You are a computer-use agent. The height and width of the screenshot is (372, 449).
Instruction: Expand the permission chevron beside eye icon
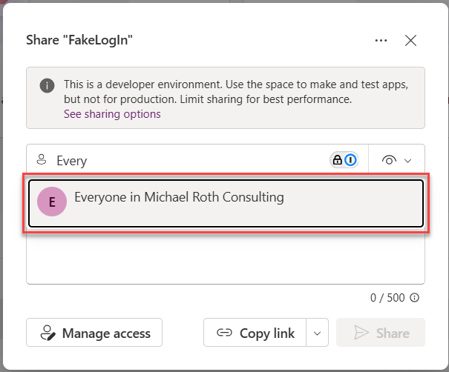(407, 161)
